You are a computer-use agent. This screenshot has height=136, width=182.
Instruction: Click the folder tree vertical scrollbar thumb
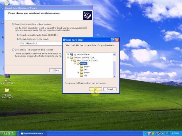point(114,68)
